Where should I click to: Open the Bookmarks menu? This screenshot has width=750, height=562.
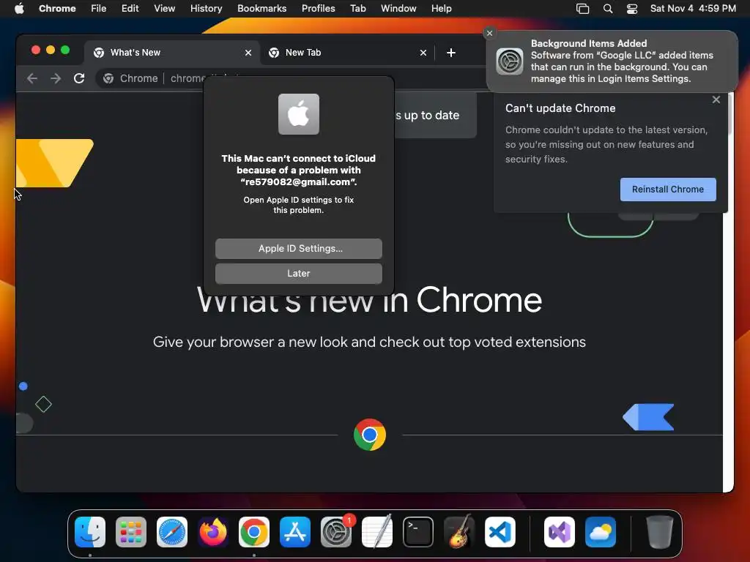point(261,9)
